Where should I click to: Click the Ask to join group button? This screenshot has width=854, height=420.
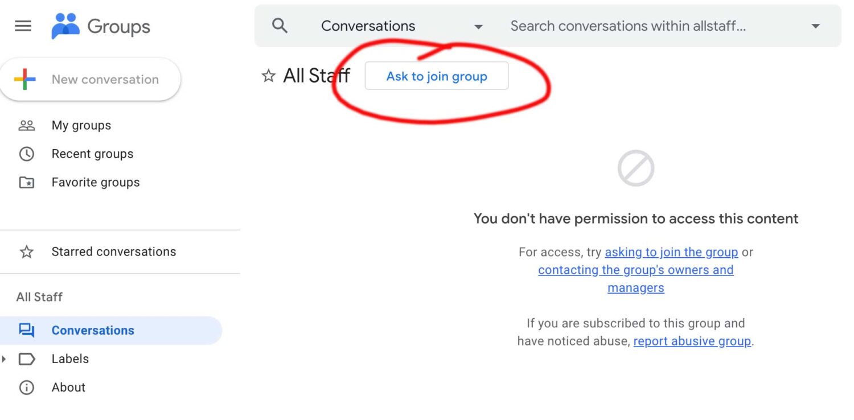[437, 76]
